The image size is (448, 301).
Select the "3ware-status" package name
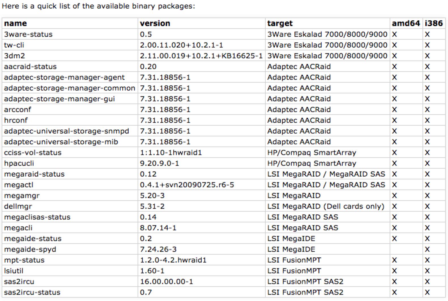tap(28, 34)
